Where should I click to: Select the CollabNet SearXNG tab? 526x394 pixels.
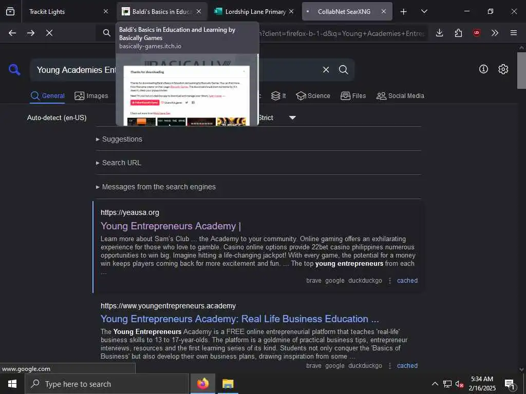(347, 12)
